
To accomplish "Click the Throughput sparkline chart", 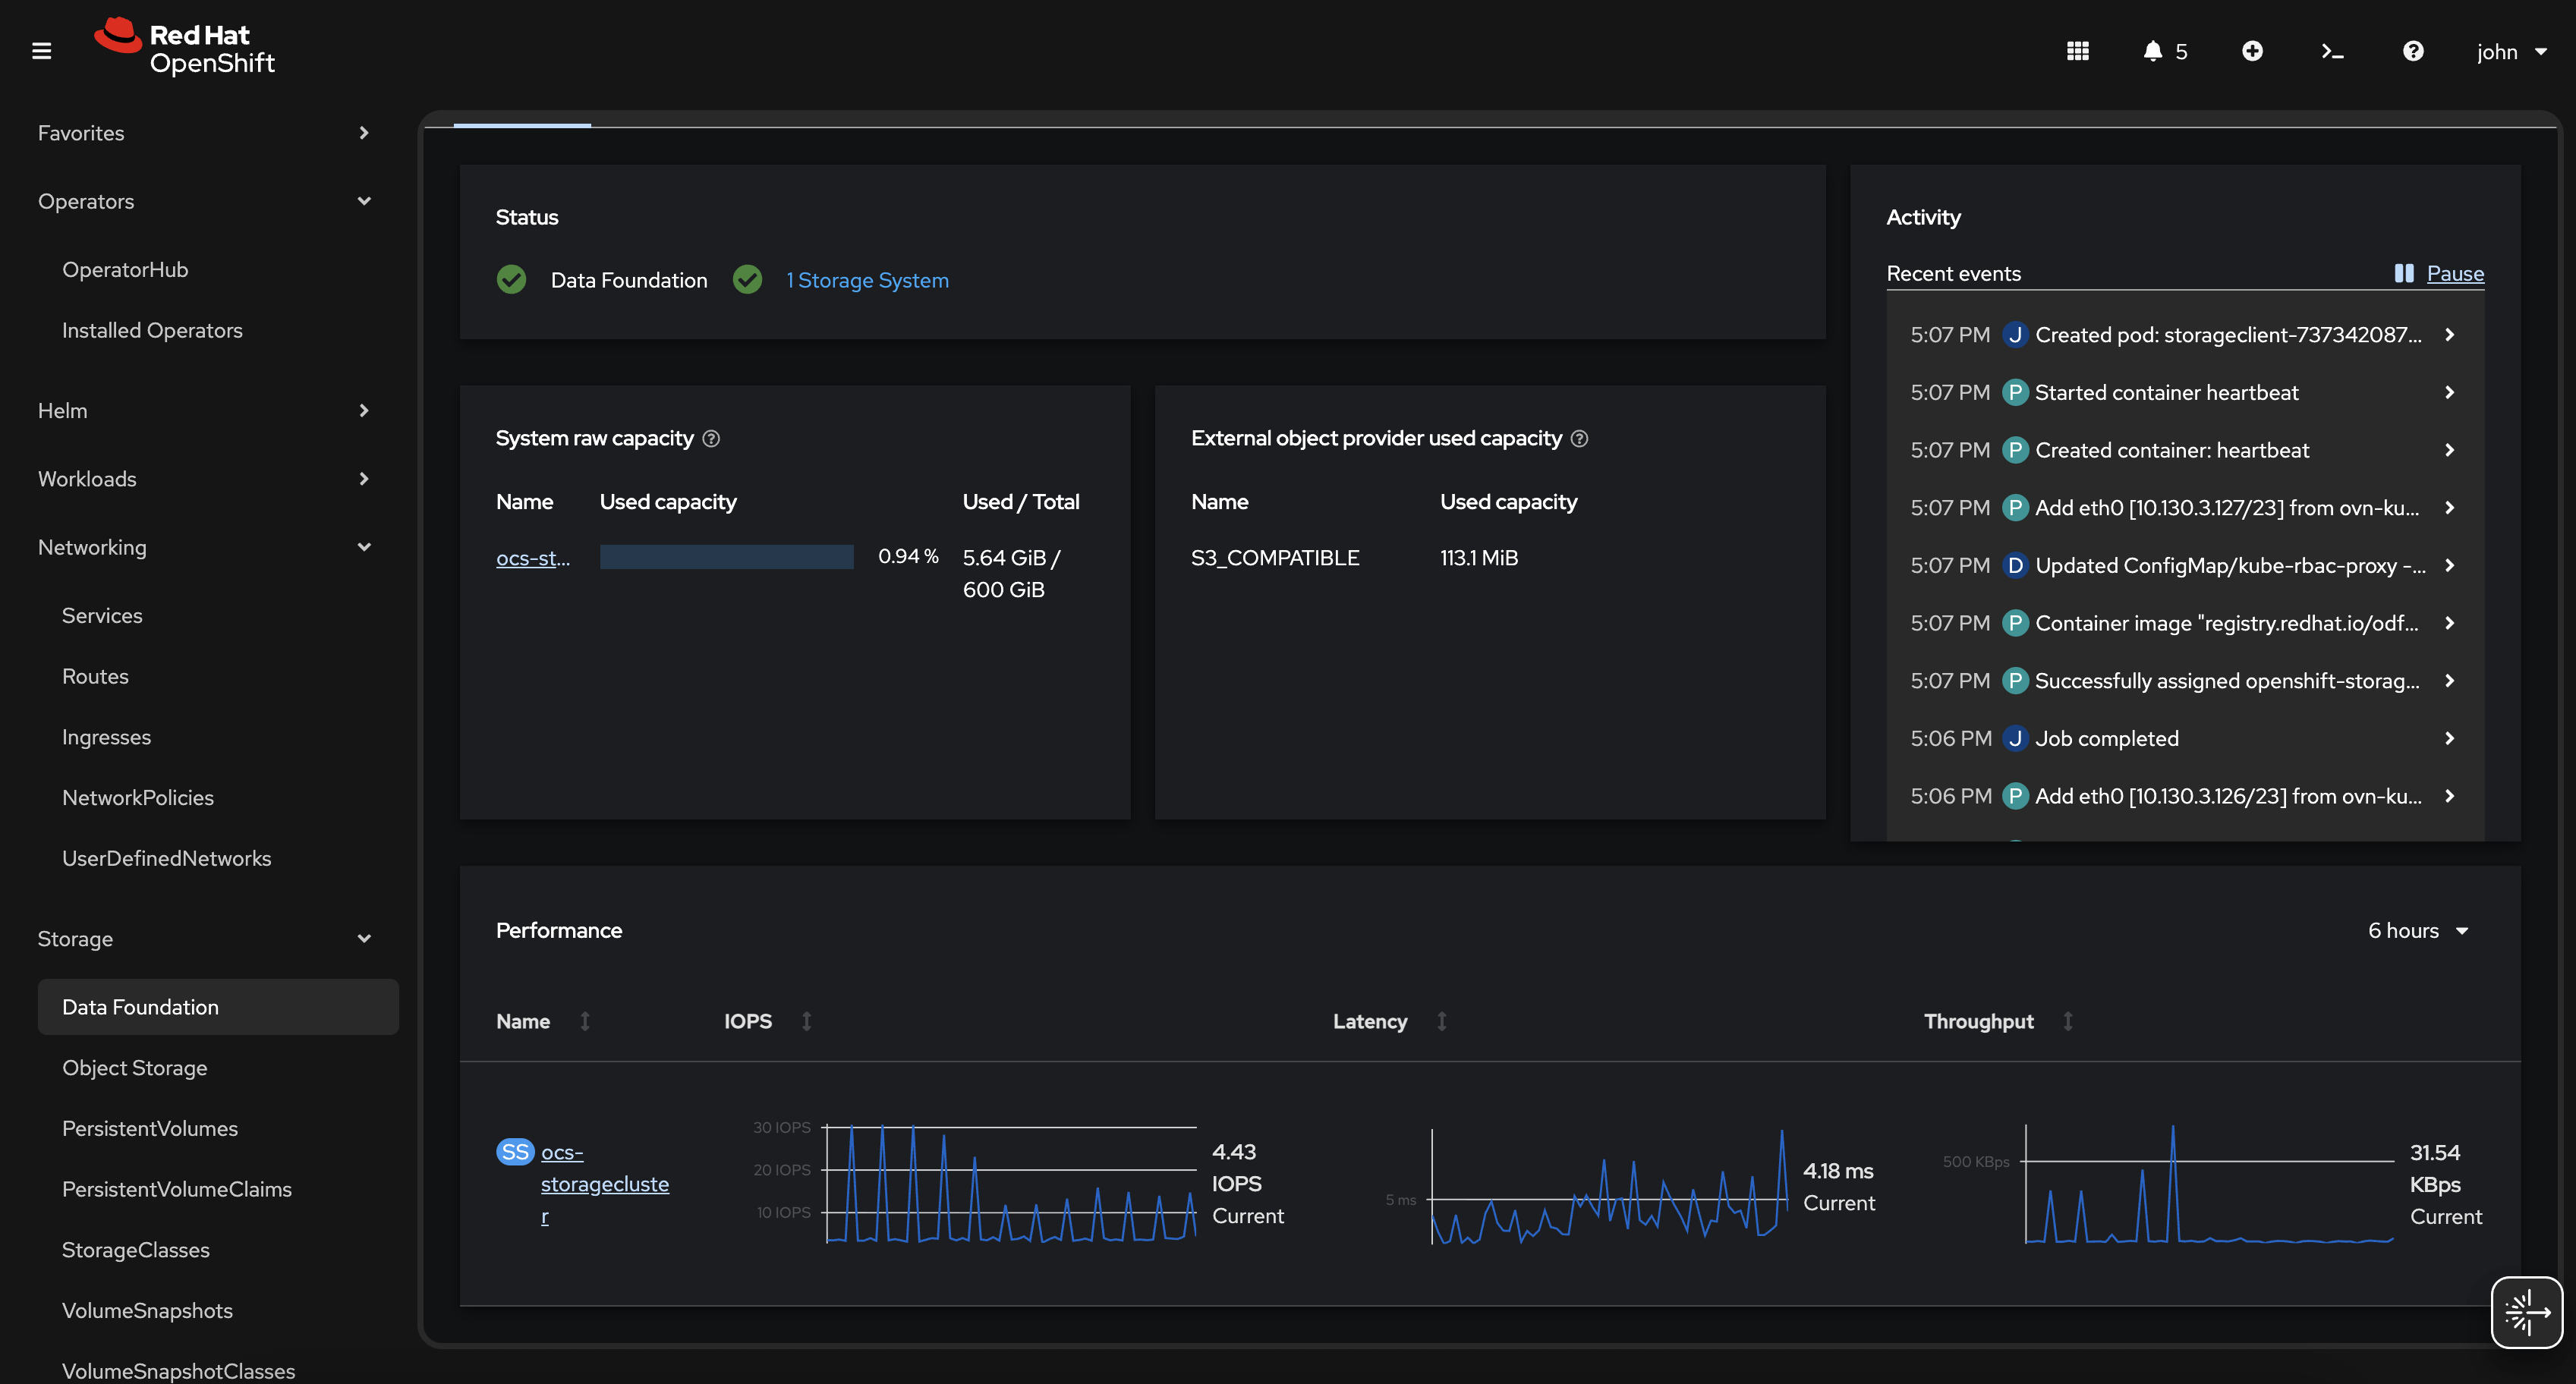I will (2209, 1184).
